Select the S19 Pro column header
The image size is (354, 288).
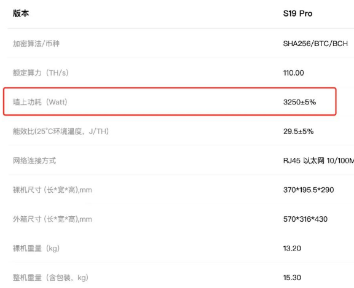tap(297, 14)
